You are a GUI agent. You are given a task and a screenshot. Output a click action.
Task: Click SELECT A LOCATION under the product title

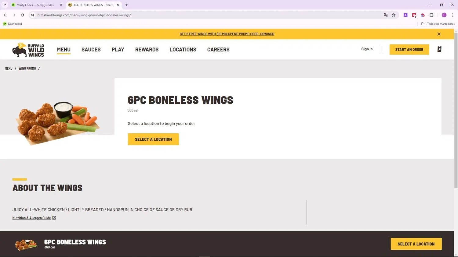[153, 139]
